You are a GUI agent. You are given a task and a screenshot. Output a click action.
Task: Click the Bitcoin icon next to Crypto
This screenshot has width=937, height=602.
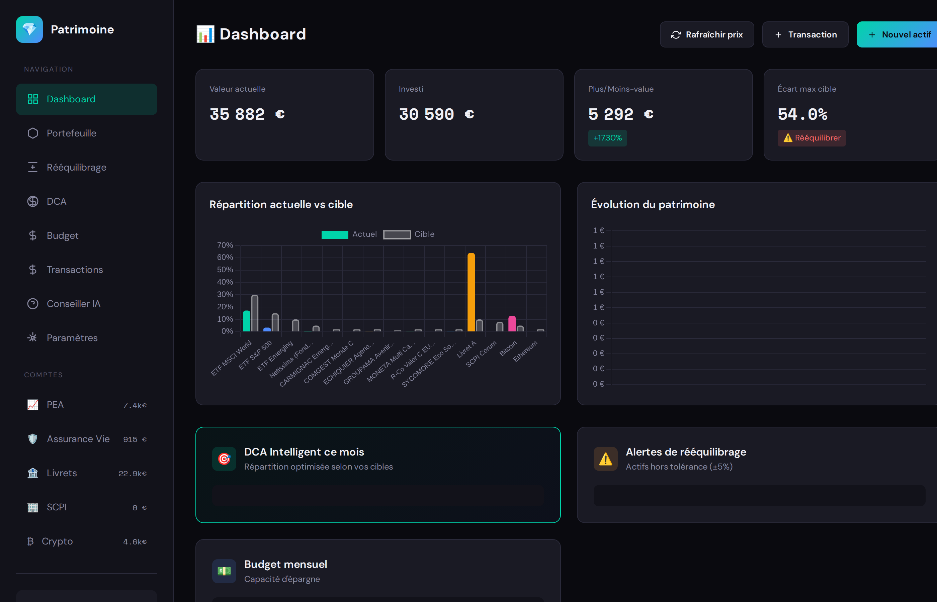point(30,541)
